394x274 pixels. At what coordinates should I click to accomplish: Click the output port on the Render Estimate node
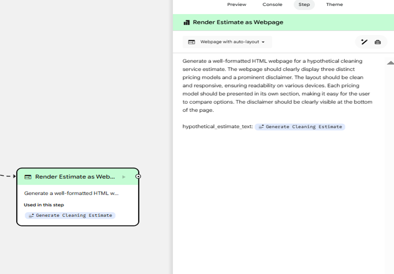click(138, 176)
